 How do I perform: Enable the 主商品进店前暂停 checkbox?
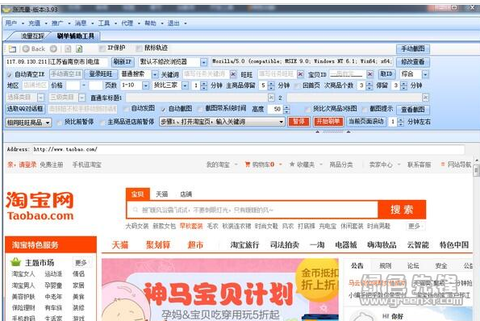[x=102, y=123]
